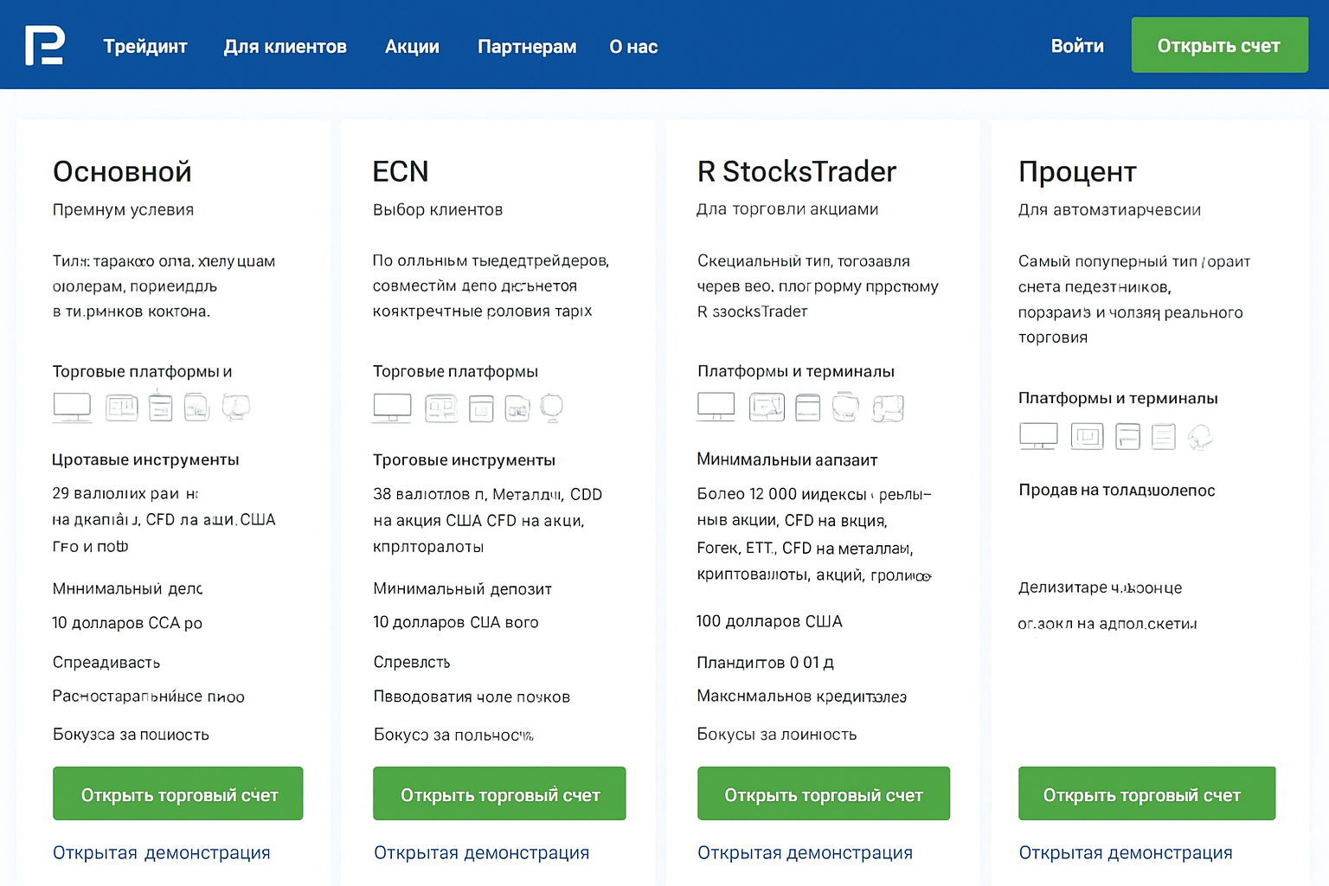The width and height of the screenshot is (1329, 886).
Task: Click Открыть торговый счет under R StocksTrader
Action: [x=824, y=793]
